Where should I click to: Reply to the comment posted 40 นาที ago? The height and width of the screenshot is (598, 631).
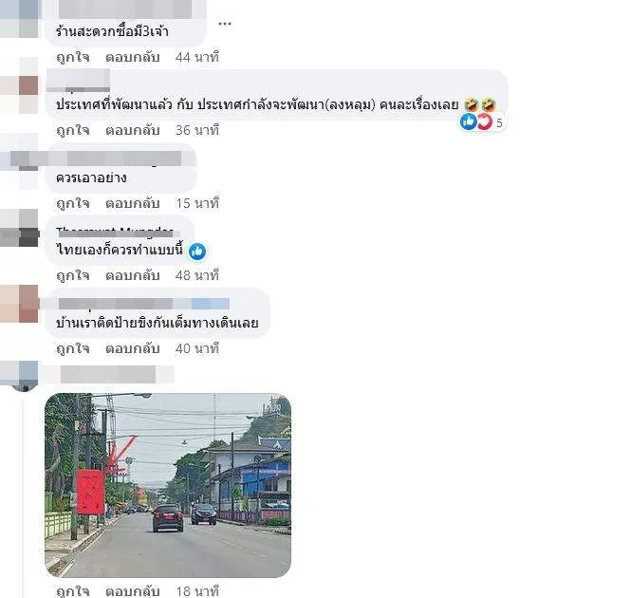point(133,348)
